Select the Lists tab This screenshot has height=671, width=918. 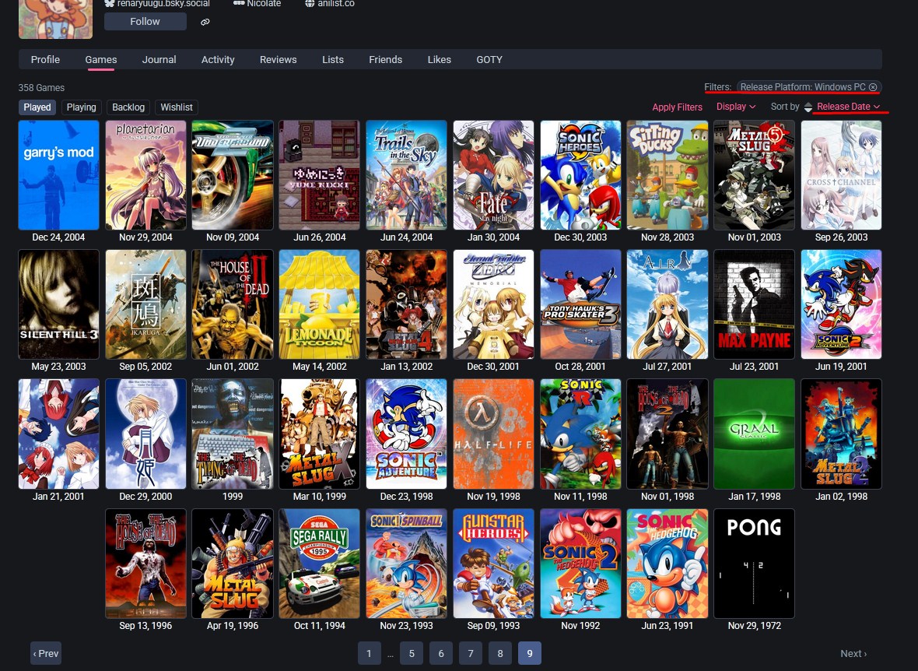[332, 59]
